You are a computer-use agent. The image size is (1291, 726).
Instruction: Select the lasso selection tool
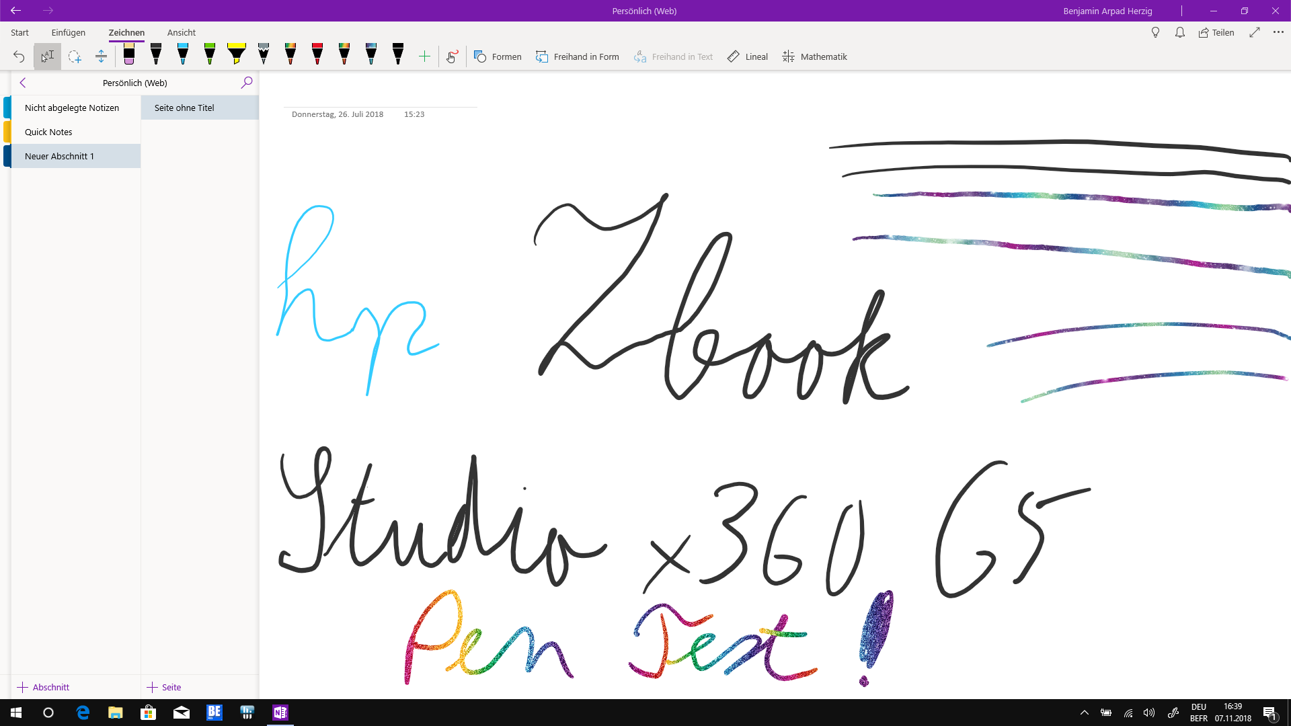pyautogui.click(x=75, y=57)
